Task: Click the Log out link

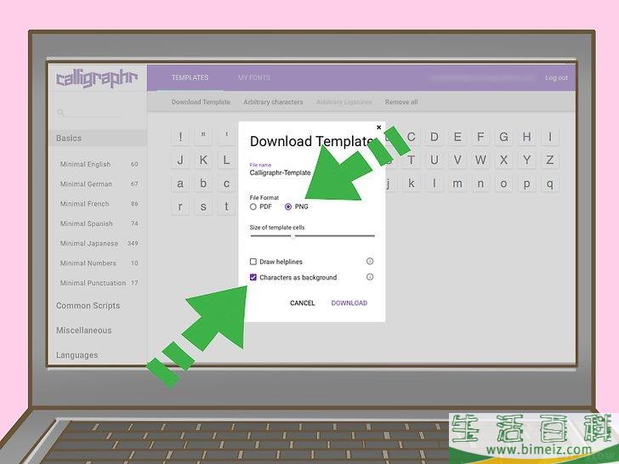Action: point(556,77)
